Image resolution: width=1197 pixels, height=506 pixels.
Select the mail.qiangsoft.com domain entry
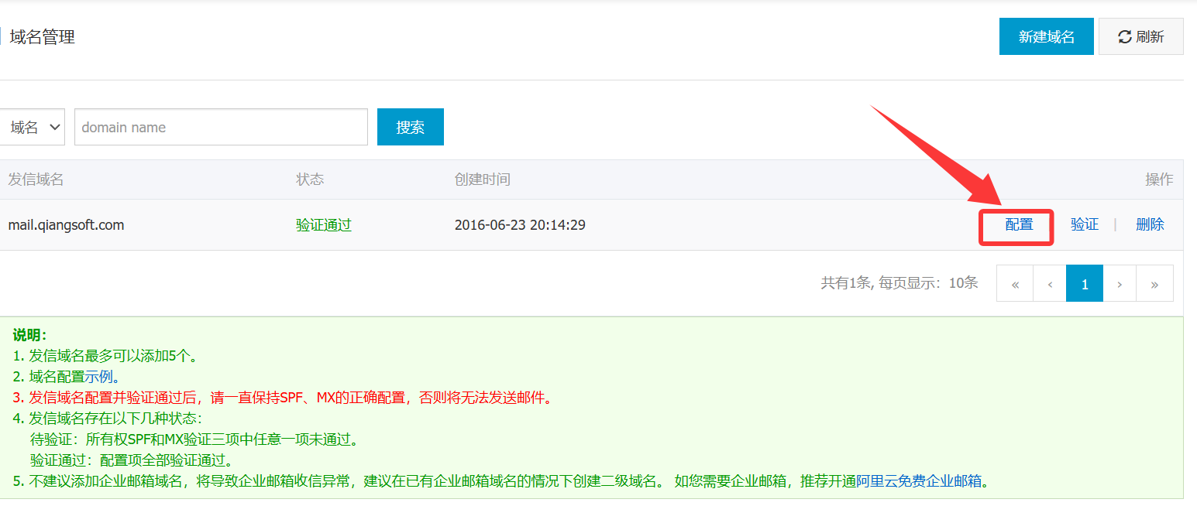pyautogui.click(x=66, y=225)
